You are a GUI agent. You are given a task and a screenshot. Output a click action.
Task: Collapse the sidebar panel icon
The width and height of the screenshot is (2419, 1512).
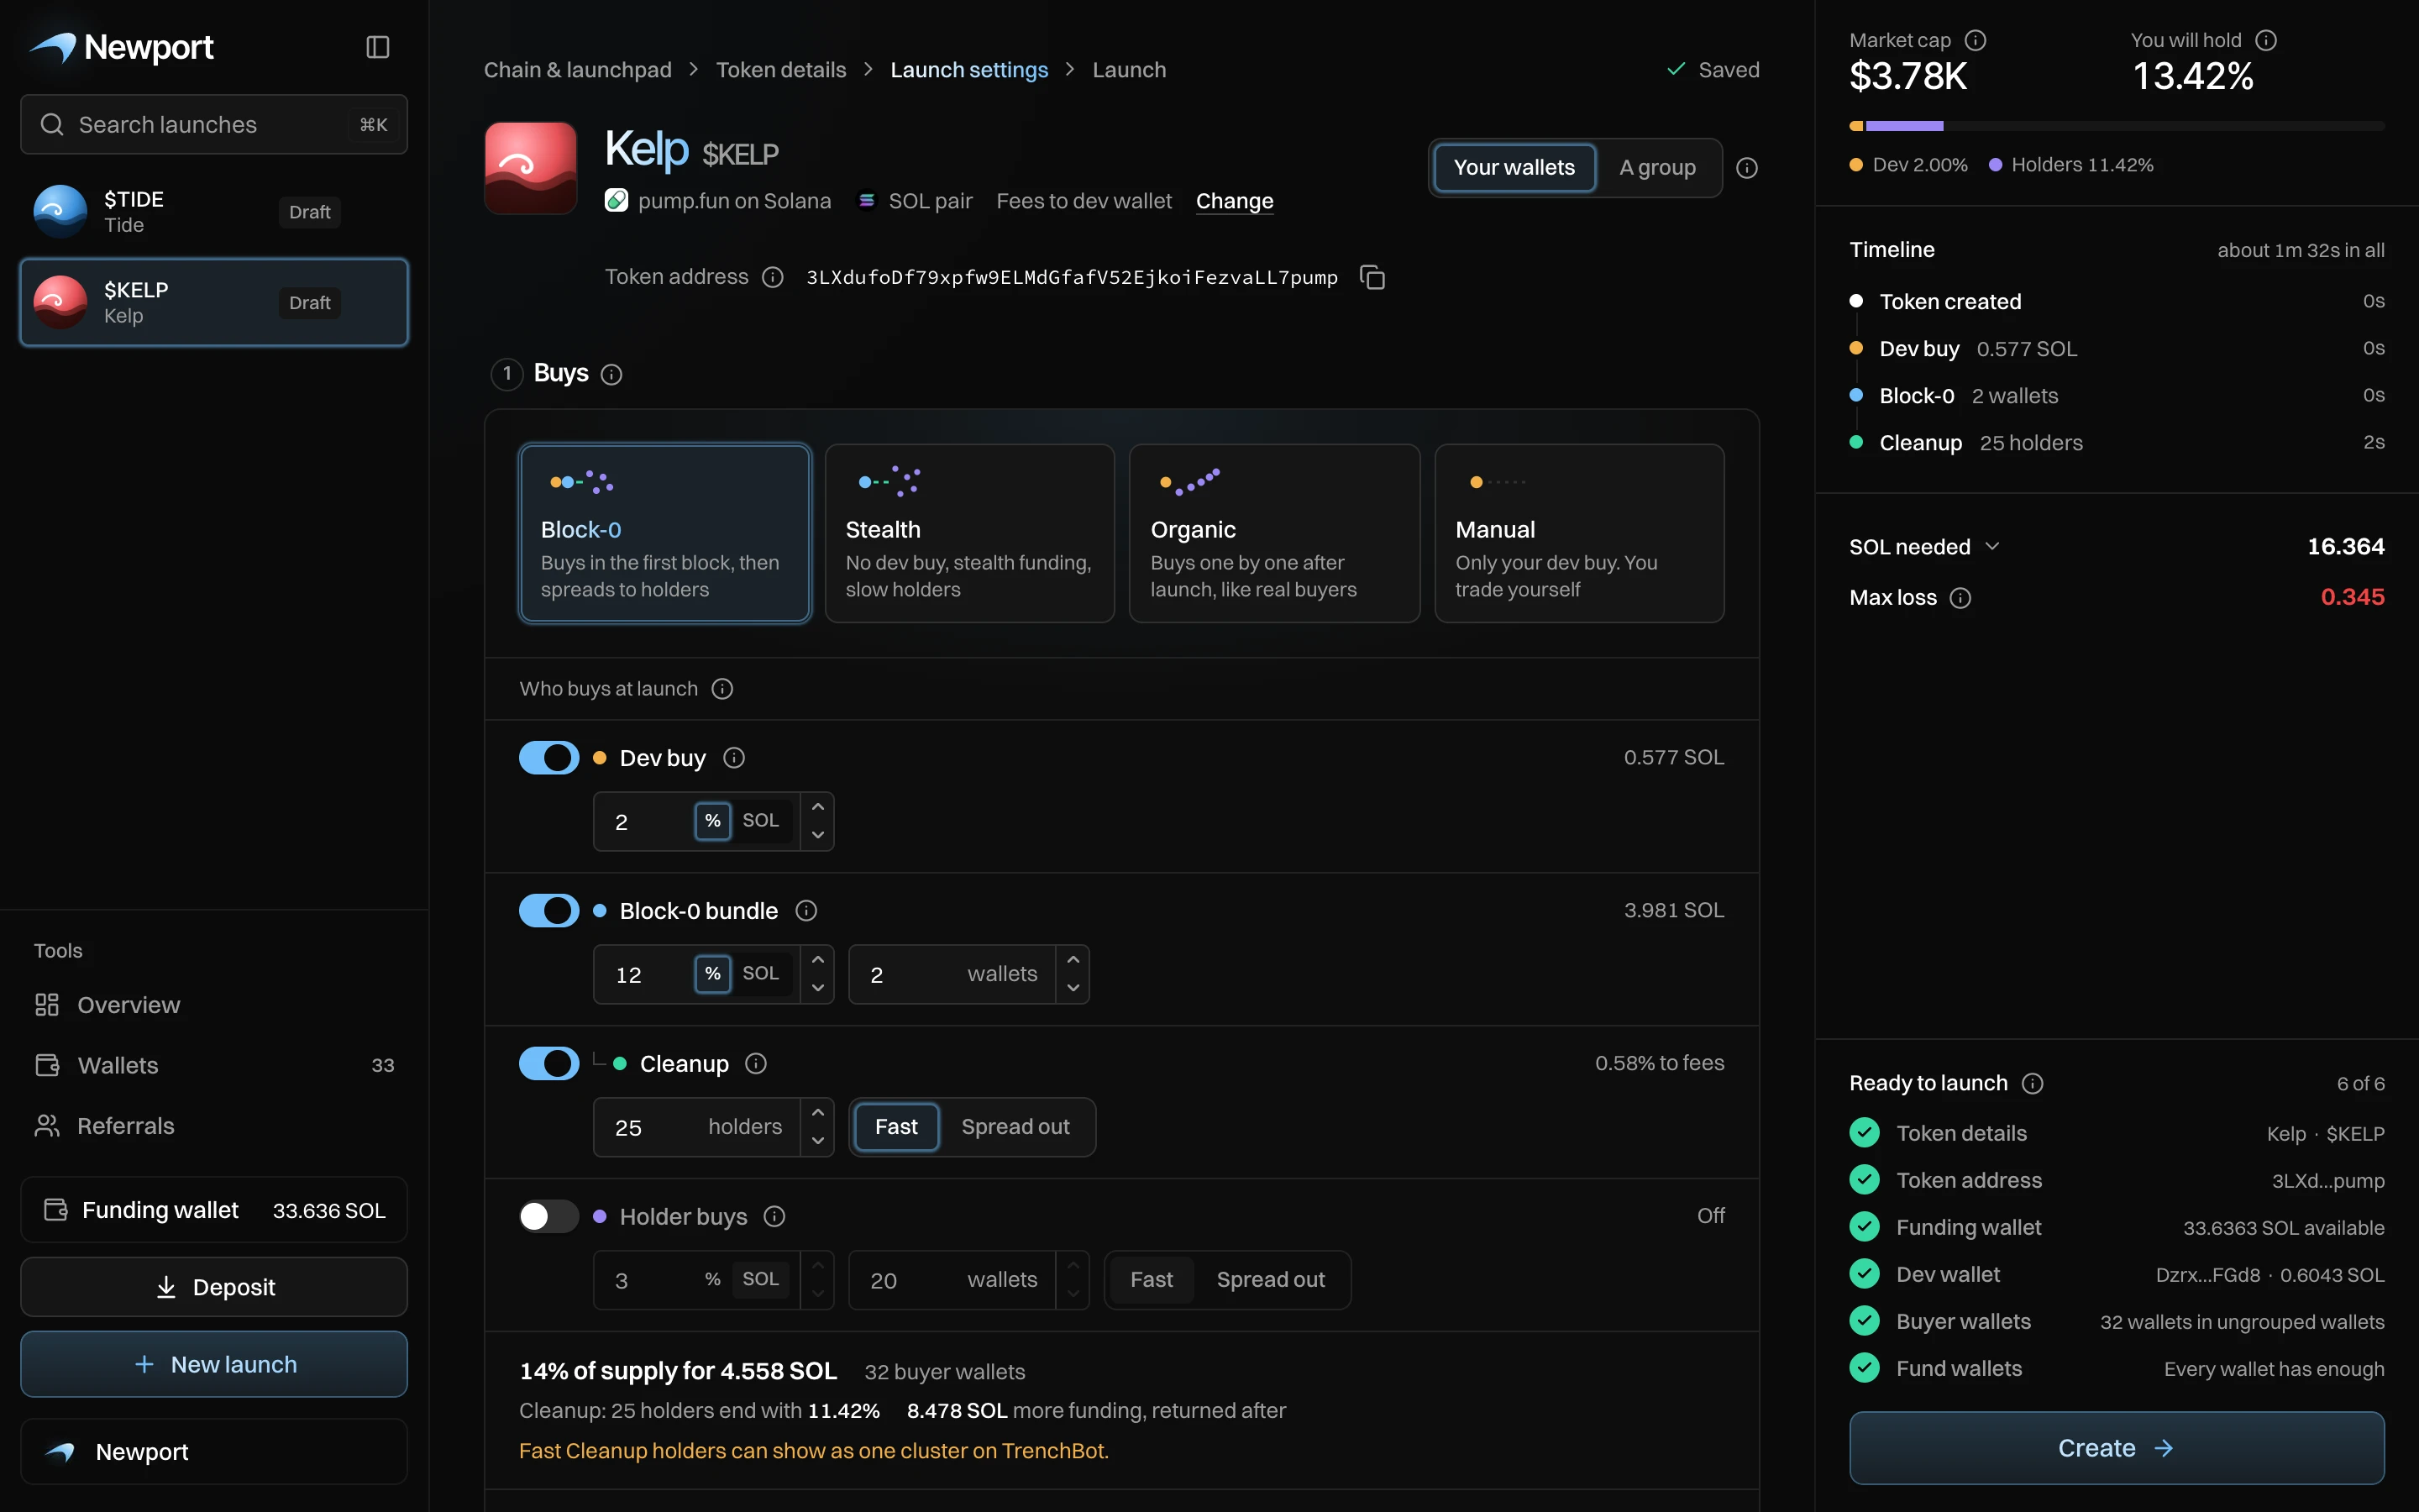(378, 47)
